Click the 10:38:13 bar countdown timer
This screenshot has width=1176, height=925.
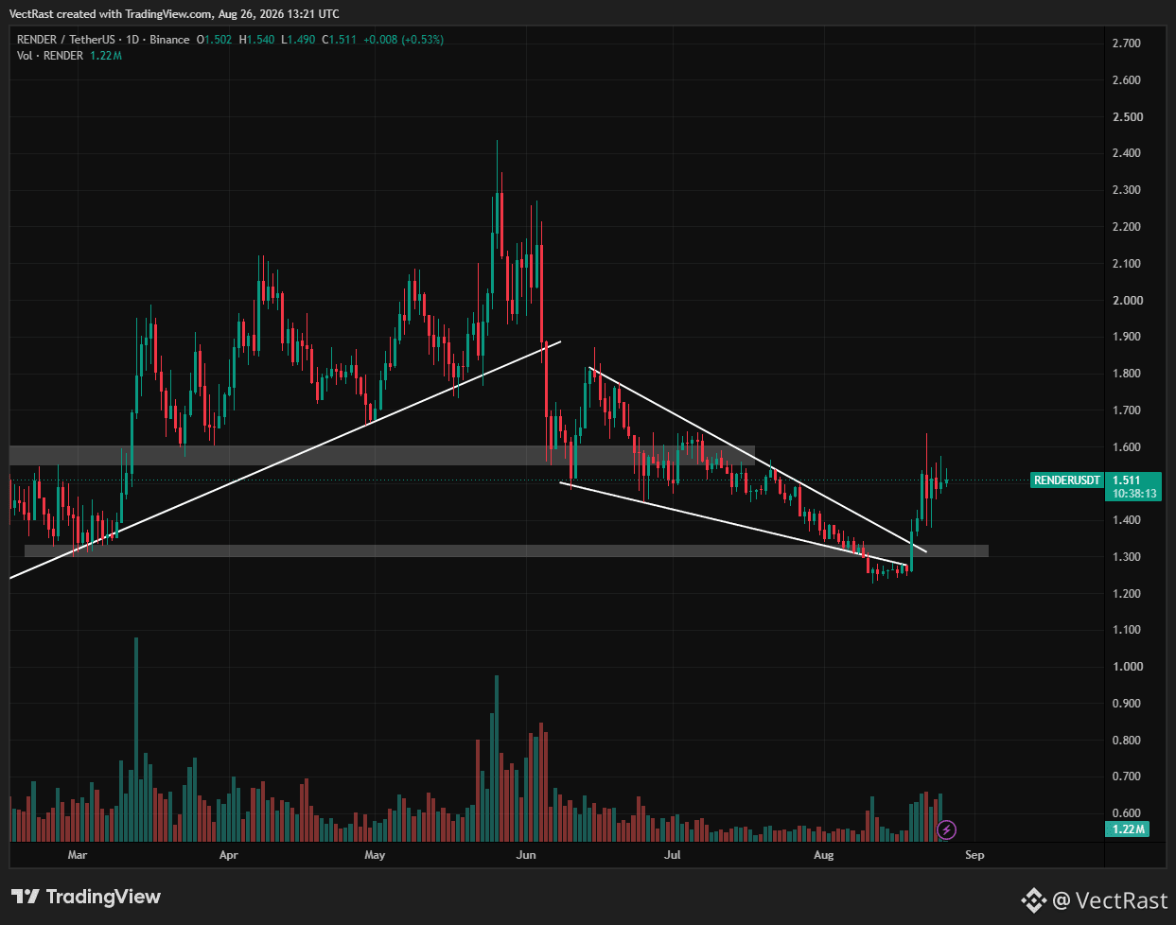click(x=1132, y=494)
